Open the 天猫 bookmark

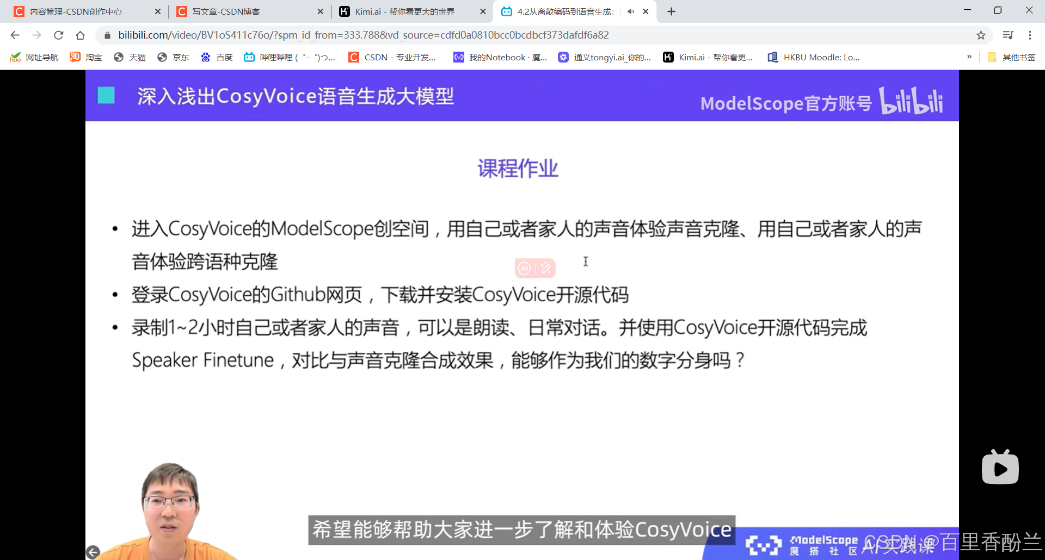click(130, 57)
